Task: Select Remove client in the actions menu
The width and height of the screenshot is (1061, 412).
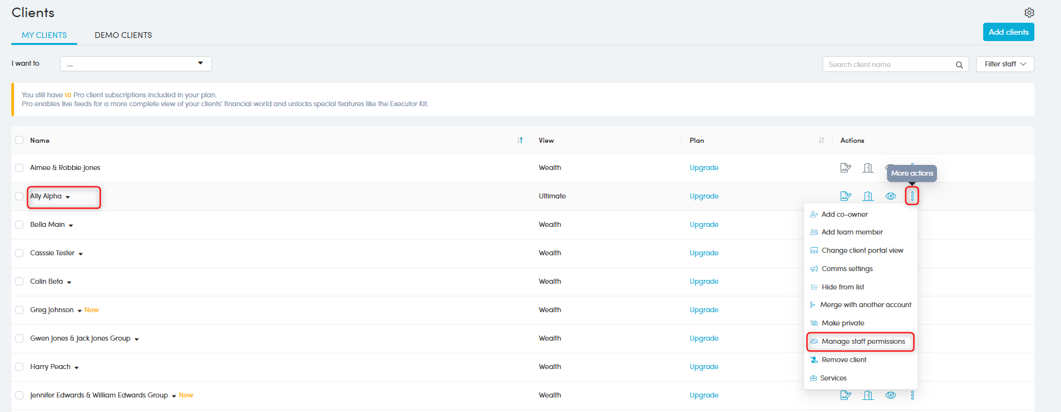Action: pyautogui.click(x=844, y=360)
